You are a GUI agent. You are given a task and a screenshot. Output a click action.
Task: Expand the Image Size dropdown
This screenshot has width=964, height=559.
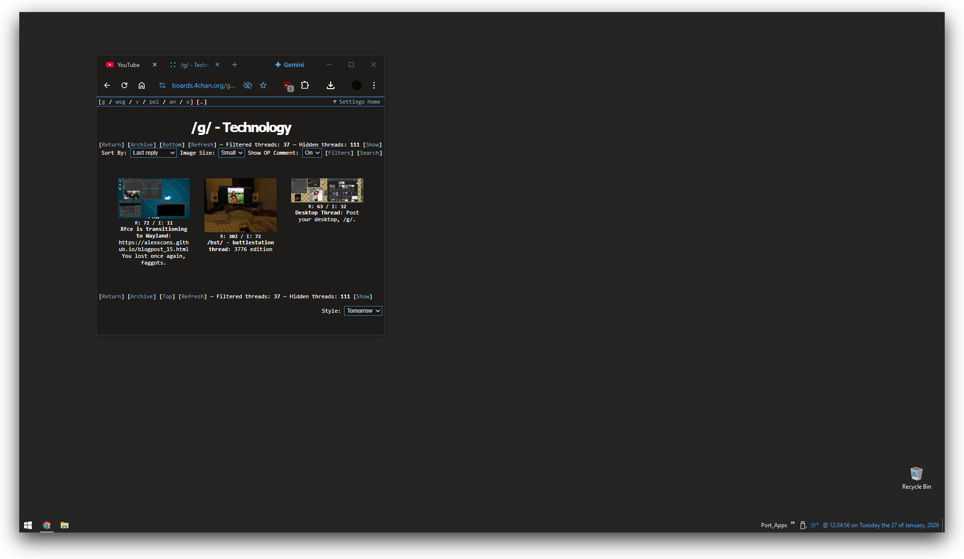(231, 153)
